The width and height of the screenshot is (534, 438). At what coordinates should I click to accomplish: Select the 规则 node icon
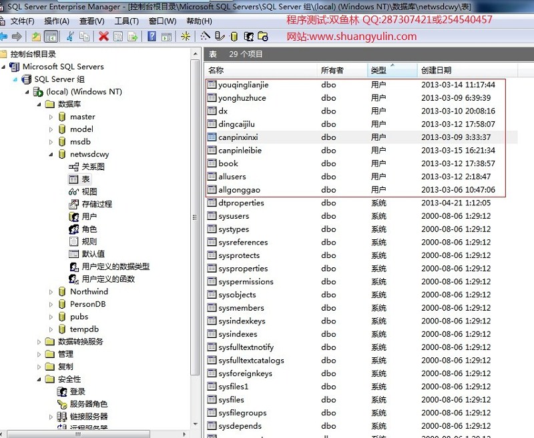[x=73, y=241]
